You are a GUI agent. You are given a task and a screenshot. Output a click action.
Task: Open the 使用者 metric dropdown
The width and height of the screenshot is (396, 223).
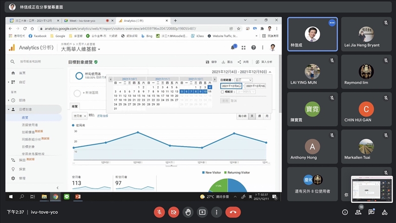click(78, 115)
